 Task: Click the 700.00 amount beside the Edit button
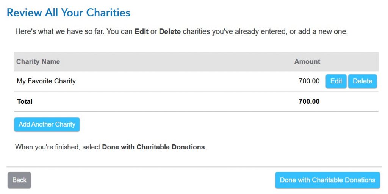(x=309, y=81)
